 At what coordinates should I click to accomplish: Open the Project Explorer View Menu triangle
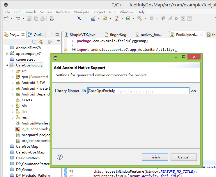58,41
